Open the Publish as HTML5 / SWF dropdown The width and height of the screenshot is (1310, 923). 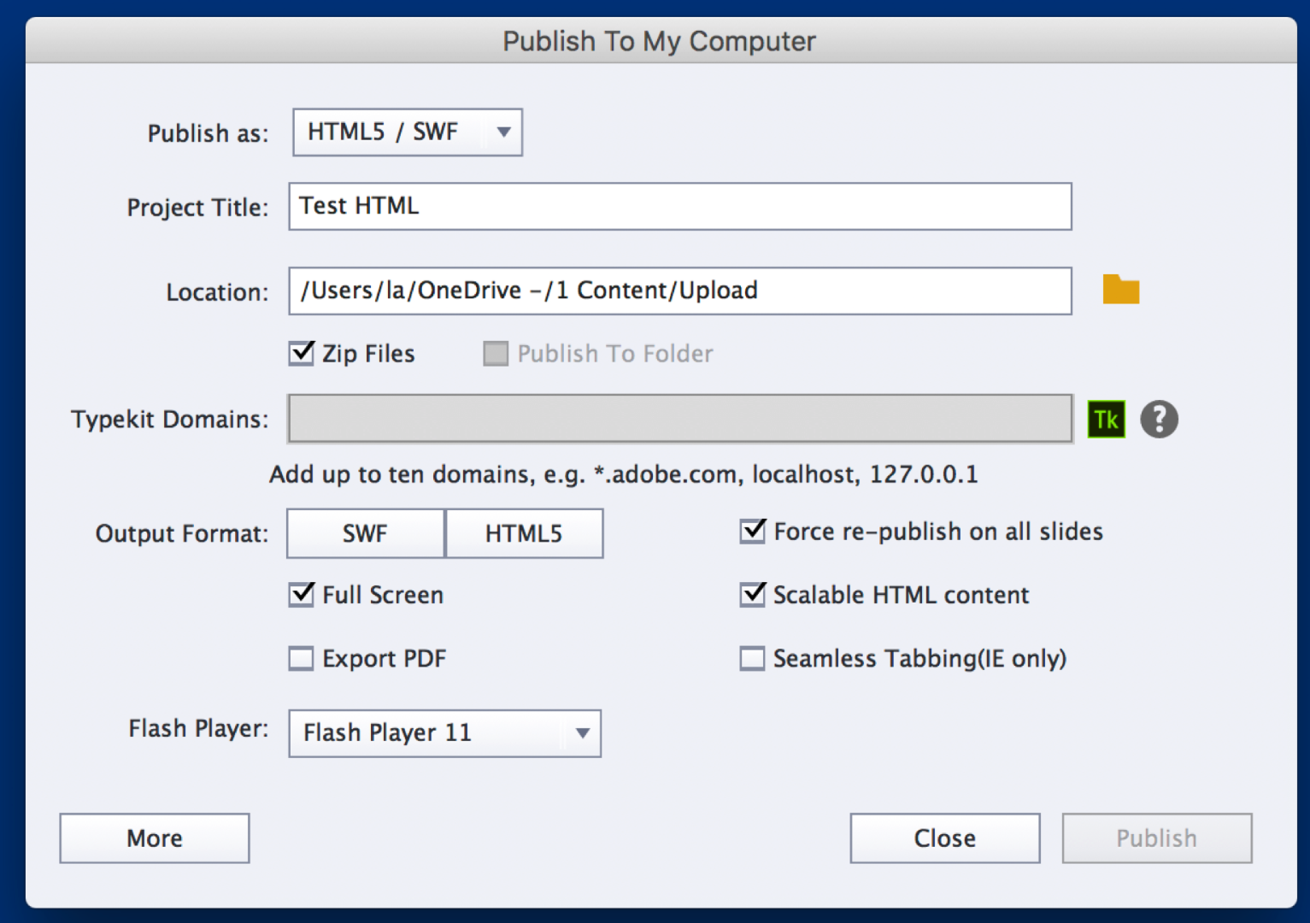click(x=408, y=132)
